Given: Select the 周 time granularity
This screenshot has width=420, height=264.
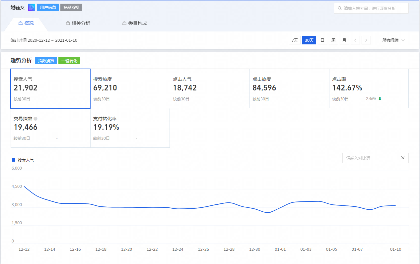Looking at the screenshot, I should click(x=333, y=40).
